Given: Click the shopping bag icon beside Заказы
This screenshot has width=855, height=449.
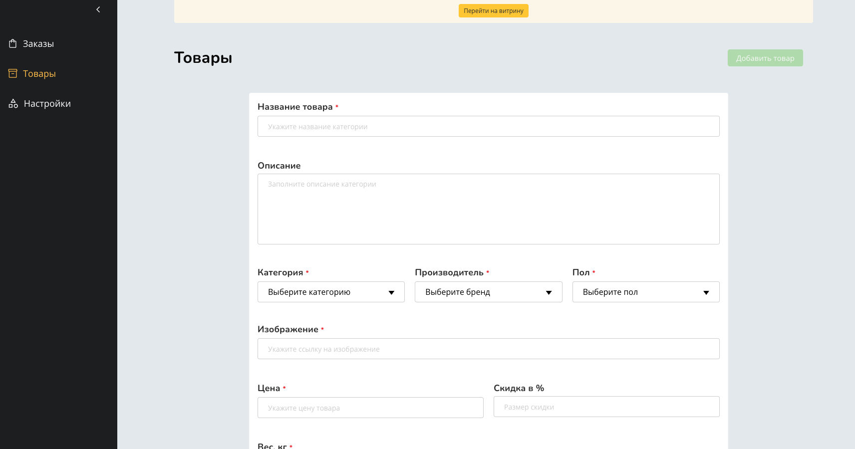Looking at the screenshot, I should click(13, 44).
